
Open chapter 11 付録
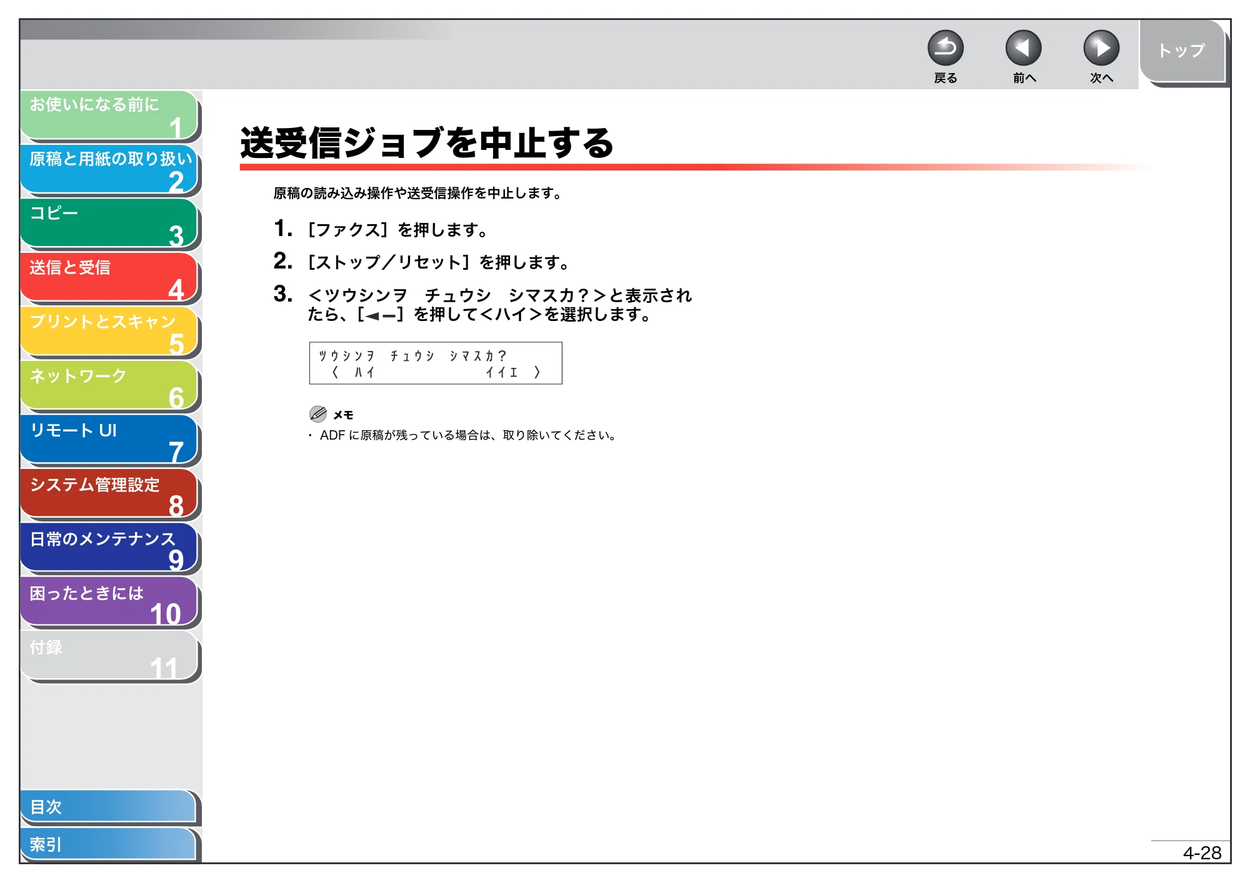pos(109,656)
